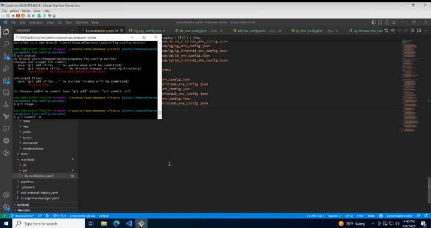Screen dimensions: 431x228
Task: Open VS Code Go menu
Action: coord(60,23)
